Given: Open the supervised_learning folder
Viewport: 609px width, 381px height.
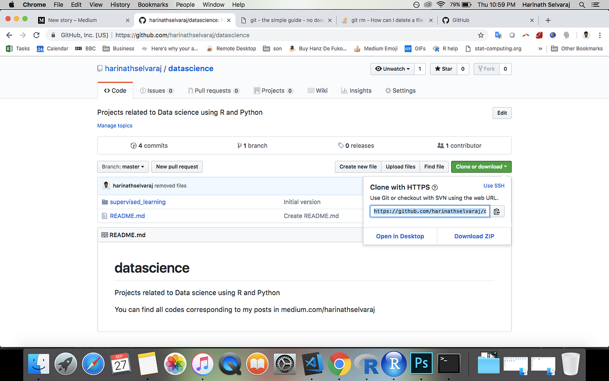Looking at the screenshot, I should [138, 202].
